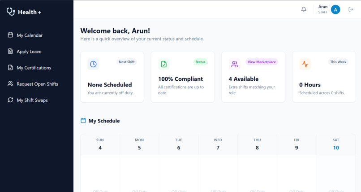
Task: Open notifications with the bell icon
Action: tap(304, 9)
